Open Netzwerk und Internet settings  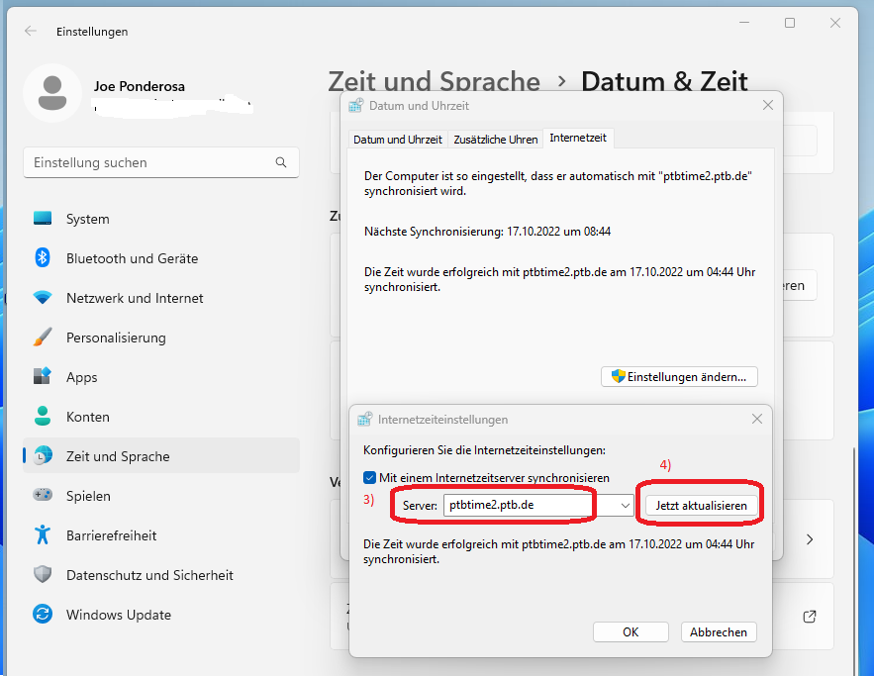click(x=160, y=298)
